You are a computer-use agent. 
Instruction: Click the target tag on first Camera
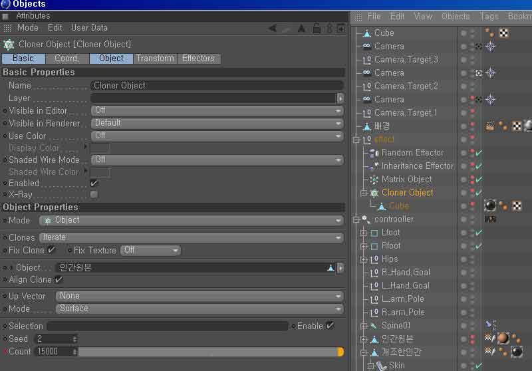[x=490, y=46]
